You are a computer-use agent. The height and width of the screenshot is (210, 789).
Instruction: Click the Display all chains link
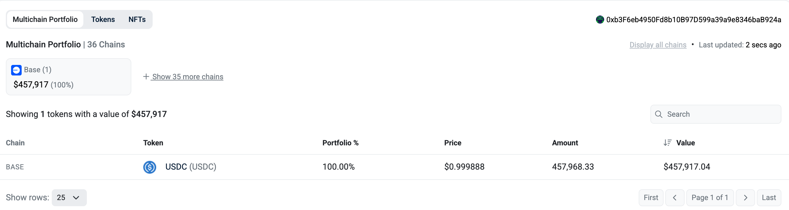point(658,45)
